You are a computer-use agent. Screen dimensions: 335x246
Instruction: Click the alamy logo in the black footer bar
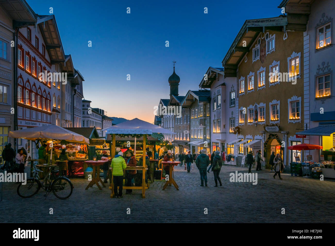click(26, 234)
